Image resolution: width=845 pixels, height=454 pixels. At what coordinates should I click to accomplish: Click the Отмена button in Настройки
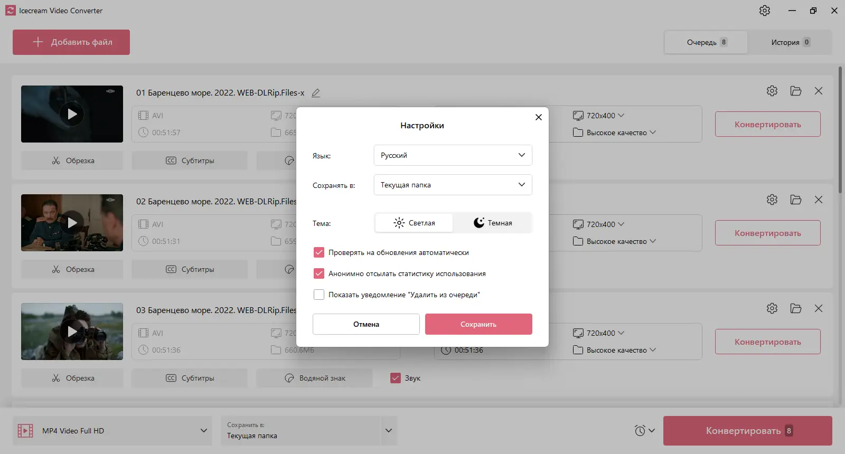[366, 324]
